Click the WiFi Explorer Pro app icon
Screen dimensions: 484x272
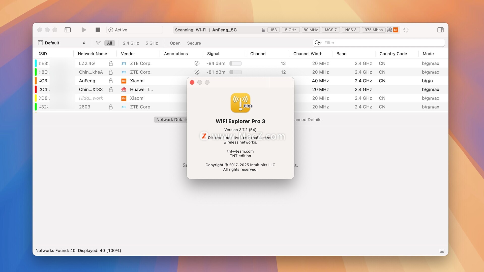(241, 103)
